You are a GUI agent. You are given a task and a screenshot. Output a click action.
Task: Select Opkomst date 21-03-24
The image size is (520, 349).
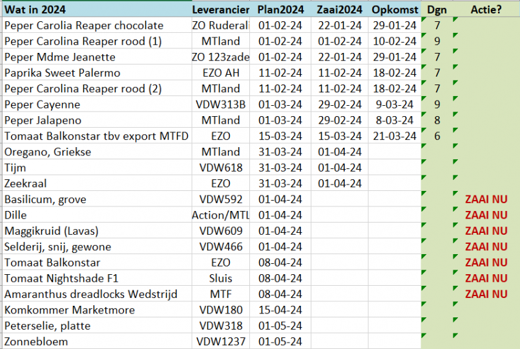(x=394, y=136)
